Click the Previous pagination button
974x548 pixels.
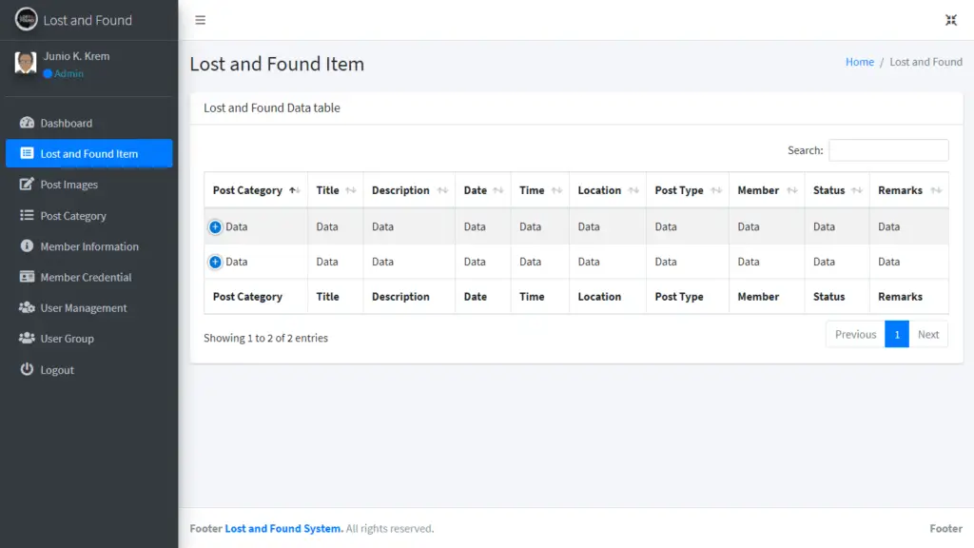pos(855,334)
